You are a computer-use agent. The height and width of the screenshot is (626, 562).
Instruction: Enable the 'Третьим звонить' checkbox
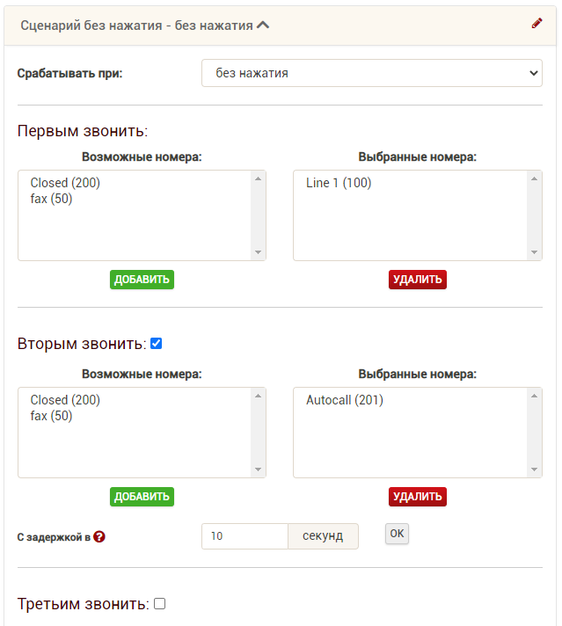click(159, 604)
